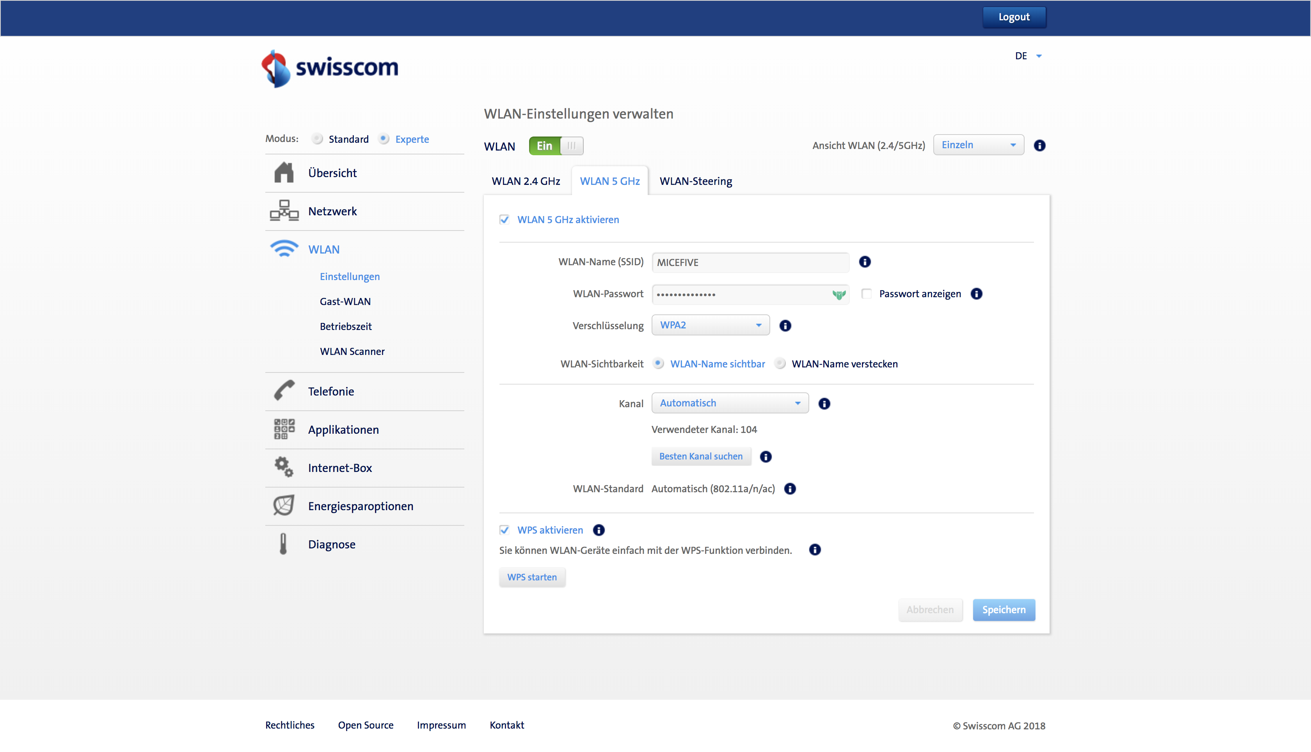Click info icon next to WLAN-Name field
Screen dimensions: 1311x752
(x=865, y=262)
